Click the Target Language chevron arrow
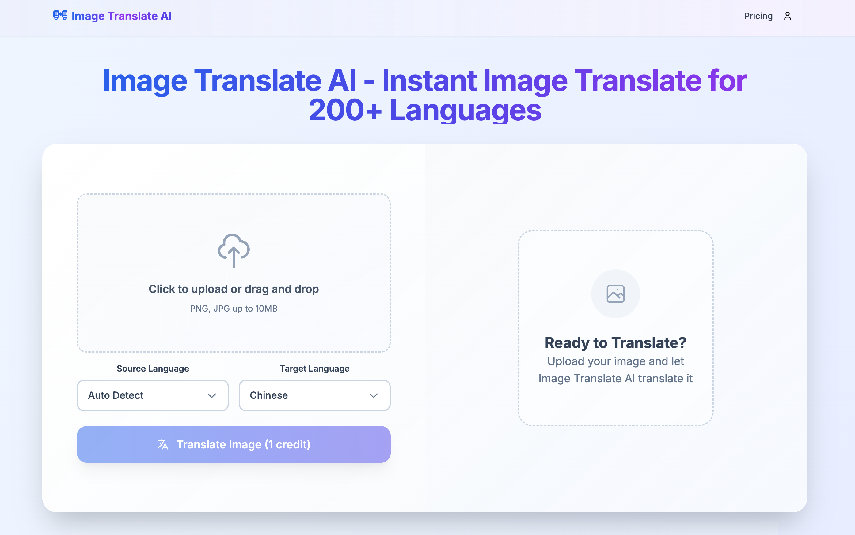 point(373,396)
